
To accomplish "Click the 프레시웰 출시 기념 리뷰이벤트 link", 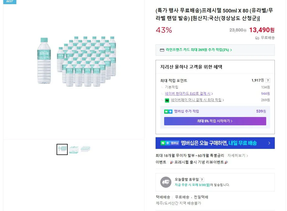I will pos(199,162).
